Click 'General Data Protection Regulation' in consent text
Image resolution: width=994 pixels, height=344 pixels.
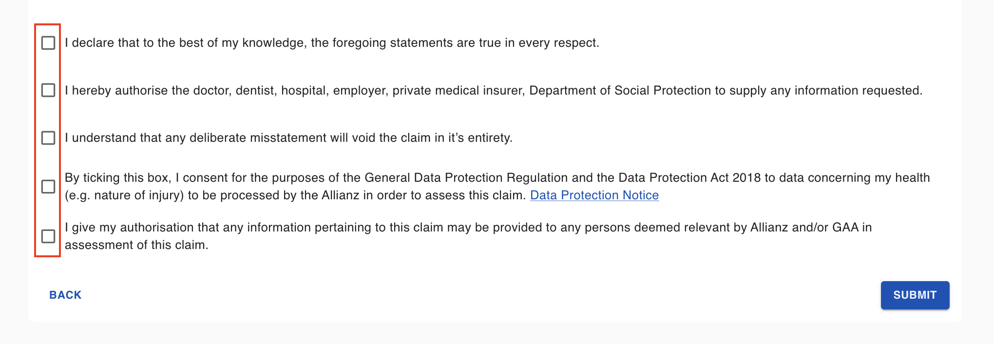466,178
